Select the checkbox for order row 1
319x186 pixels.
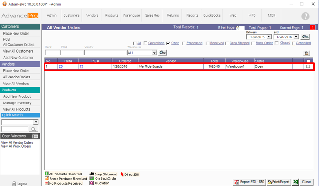pyautogui.click(x=308, y=66)
